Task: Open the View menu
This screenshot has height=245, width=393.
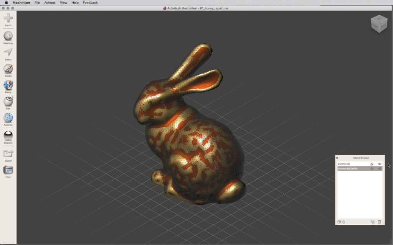Action: (63, 3)
